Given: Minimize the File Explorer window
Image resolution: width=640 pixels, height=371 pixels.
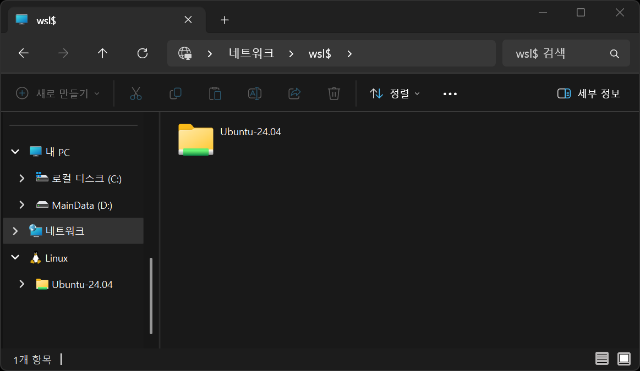Looking at the screenshot, I should [x=543, y=13].
